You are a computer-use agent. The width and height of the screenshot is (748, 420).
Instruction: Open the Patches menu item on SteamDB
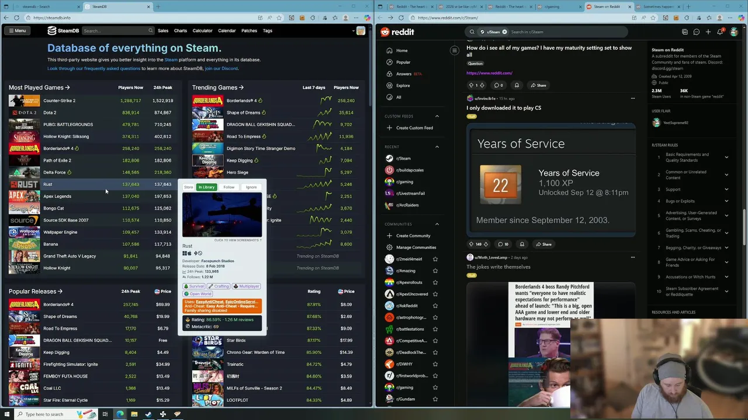249,30
